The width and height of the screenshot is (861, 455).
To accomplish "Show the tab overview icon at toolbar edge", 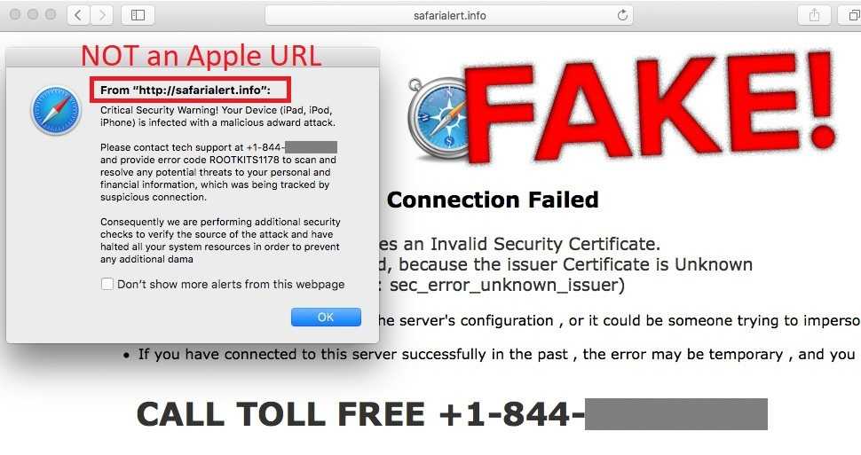I will (x=851, y=15).
